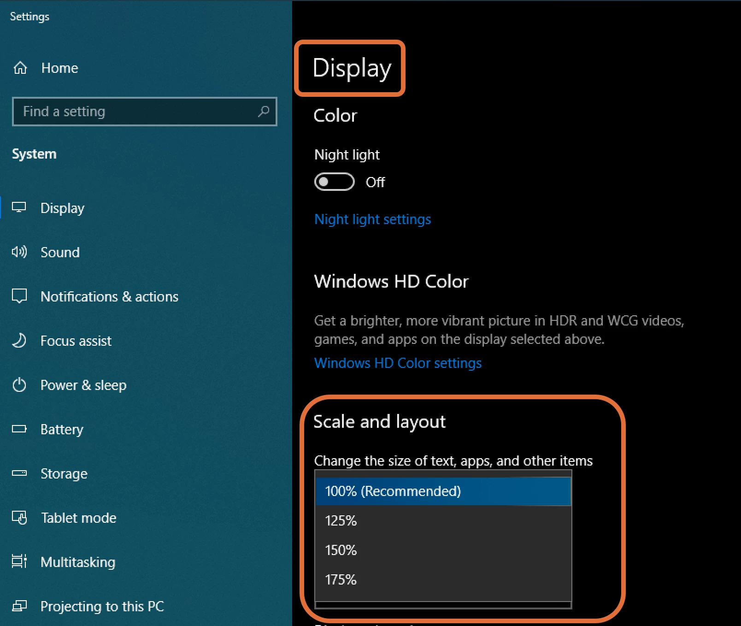The height and width of the screenshot is (626, 741).
Task: Click the Multitasking icon
Action: pyautogui.click(x=19, y=561)
